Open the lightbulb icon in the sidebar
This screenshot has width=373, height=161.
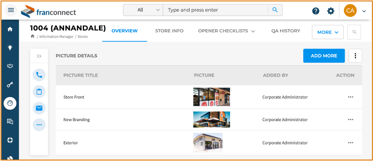tap(10, 48)
